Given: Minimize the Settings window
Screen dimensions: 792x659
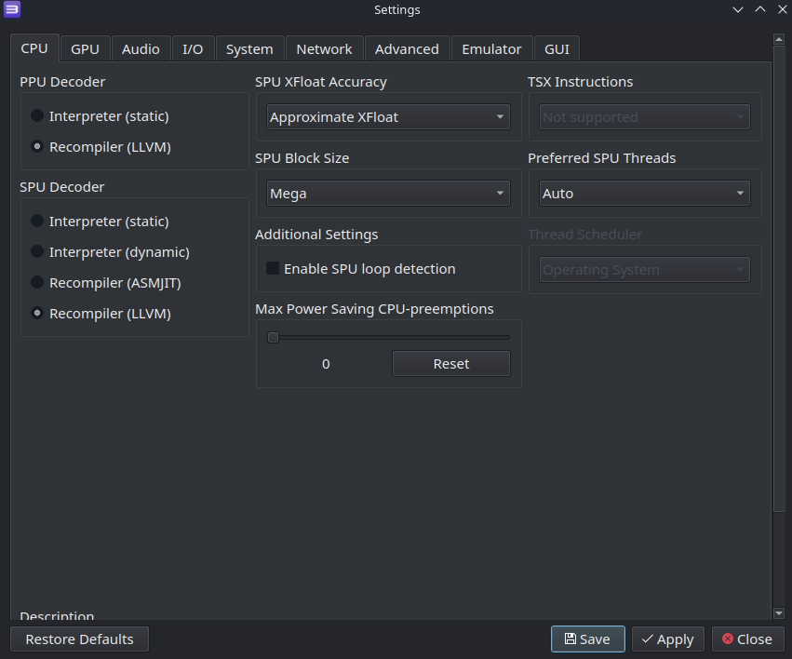Looking at the screenshot, I should [738, 9].
